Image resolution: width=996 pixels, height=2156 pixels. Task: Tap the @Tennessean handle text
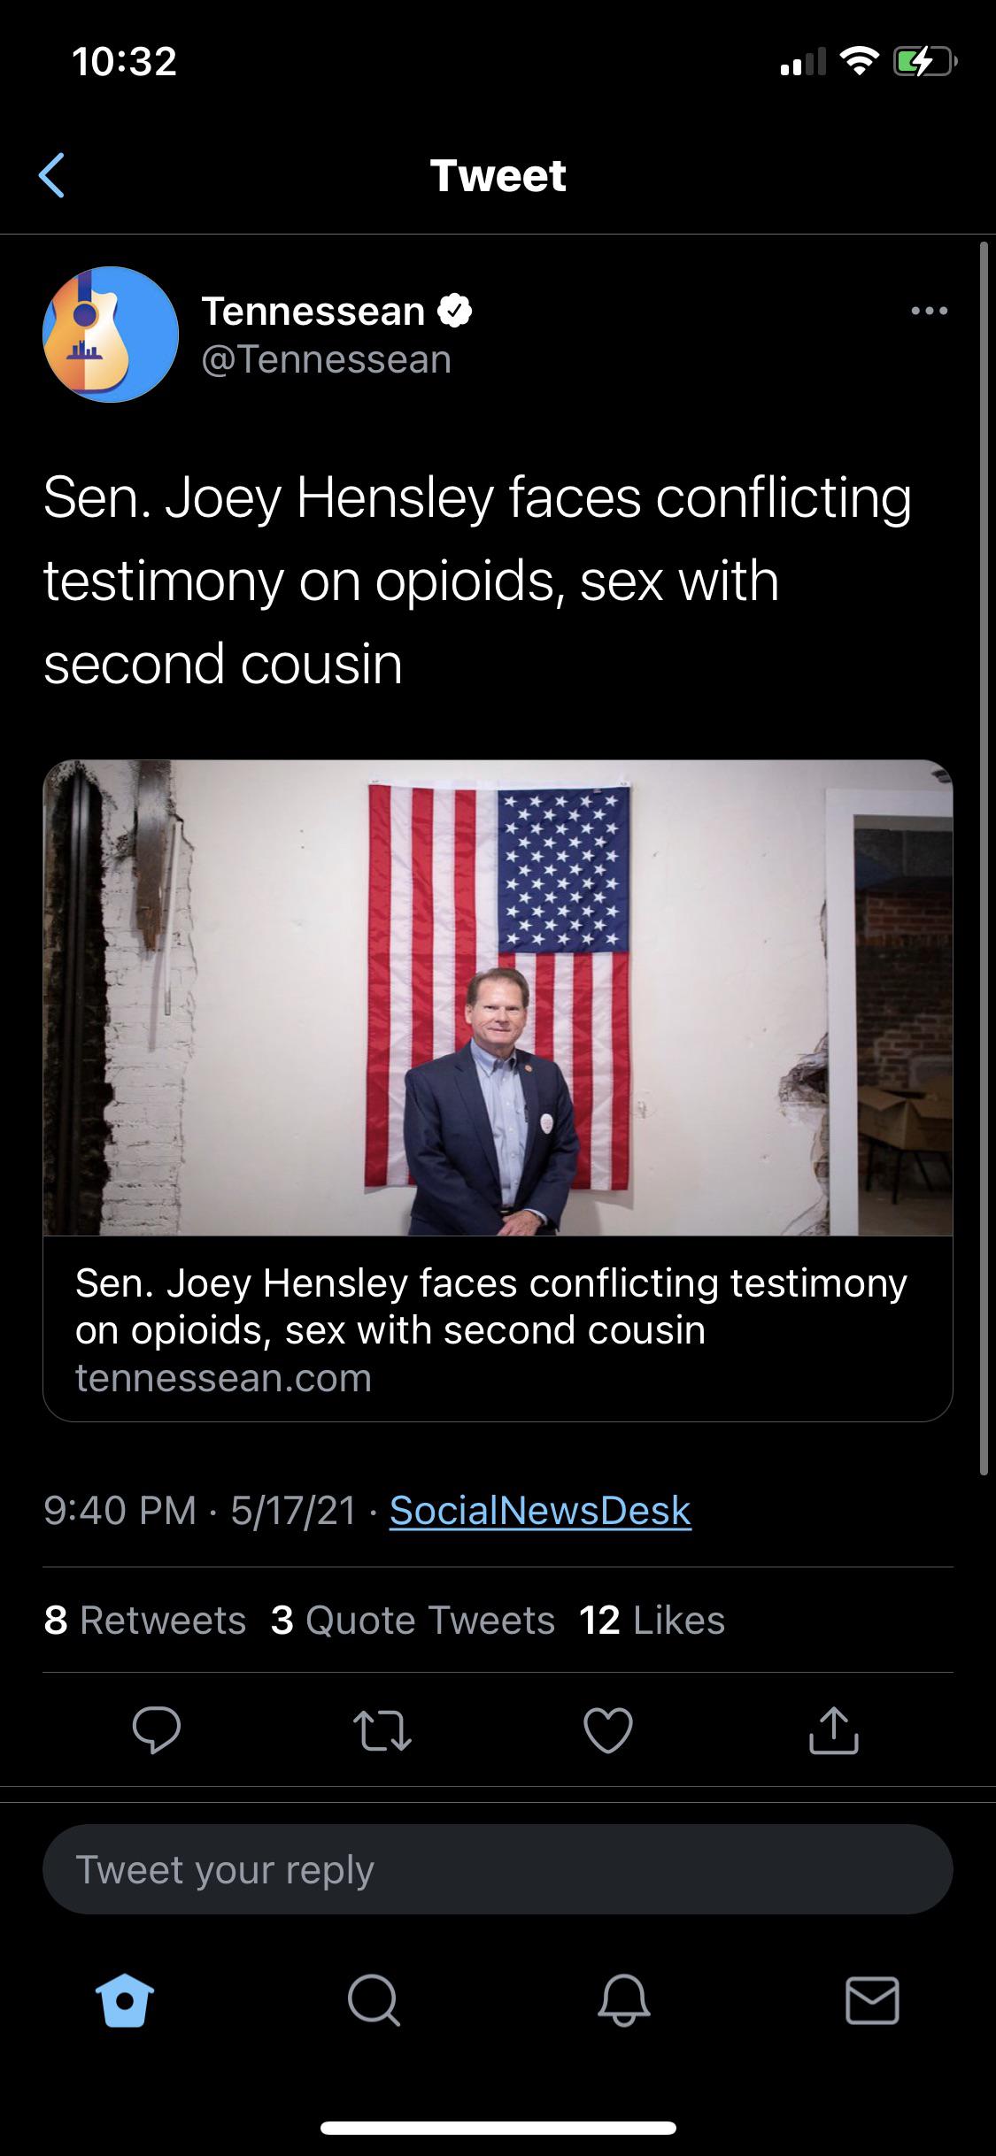click(328, 359)
